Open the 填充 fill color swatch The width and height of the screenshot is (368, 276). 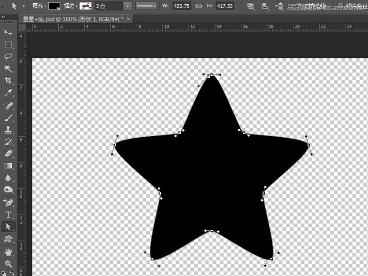(x=54, y=6)
